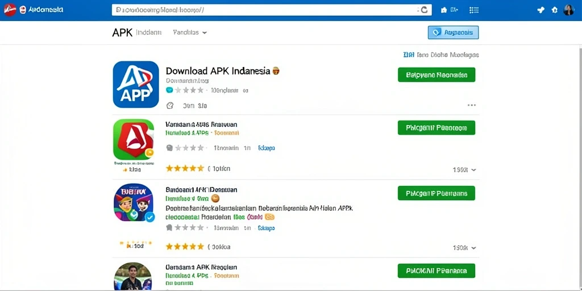Click the teal badge icon under Download APK Indanesia
Image resolution: width=582 pixels, height=291 pixels.
(x=169, y=90)
